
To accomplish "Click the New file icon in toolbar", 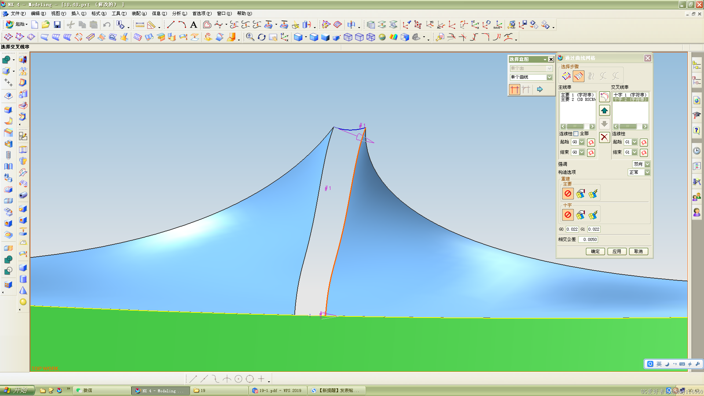I will 34,25.
